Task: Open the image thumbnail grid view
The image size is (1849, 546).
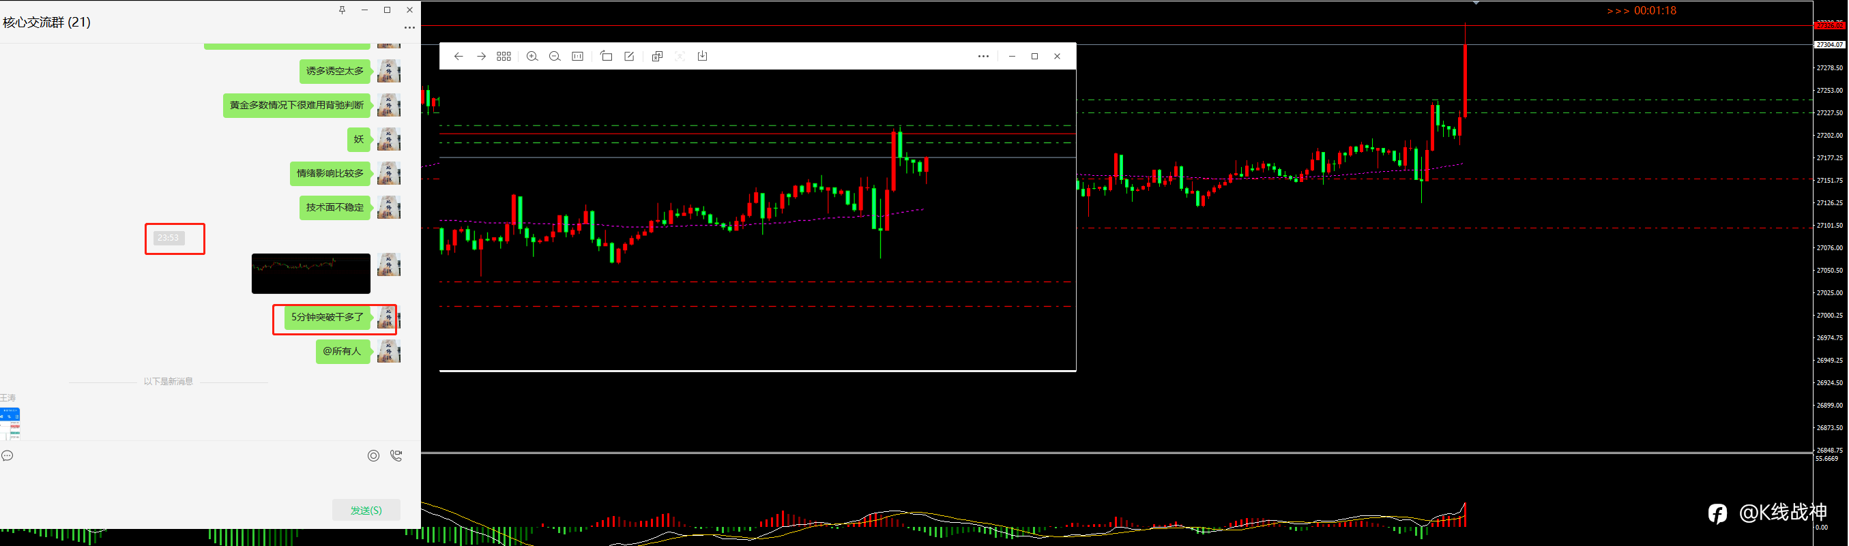Action: (x=504, y=56)
